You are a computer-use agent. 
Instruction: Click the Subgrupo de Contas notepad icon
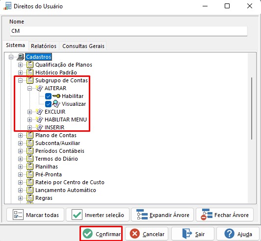tap(30, 80)
